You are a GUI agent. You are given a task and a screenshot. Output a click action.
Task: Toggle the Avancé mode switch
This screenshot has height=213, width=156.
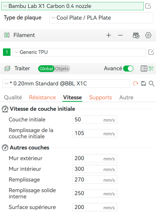click(x=128, y=68)
